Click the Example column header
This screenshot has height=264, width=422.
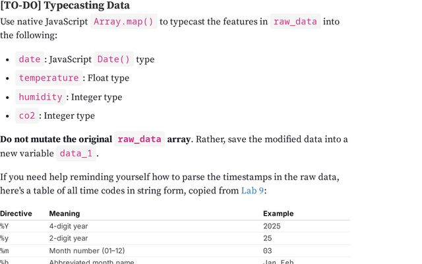click(x=278, y=214)
